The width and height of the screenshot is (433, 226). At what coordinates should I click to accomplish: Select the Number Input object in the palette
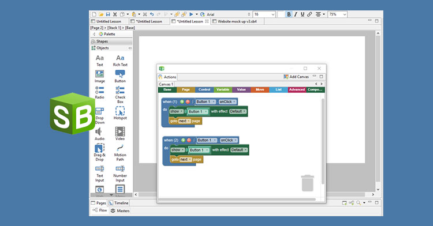tap(120, 174)
